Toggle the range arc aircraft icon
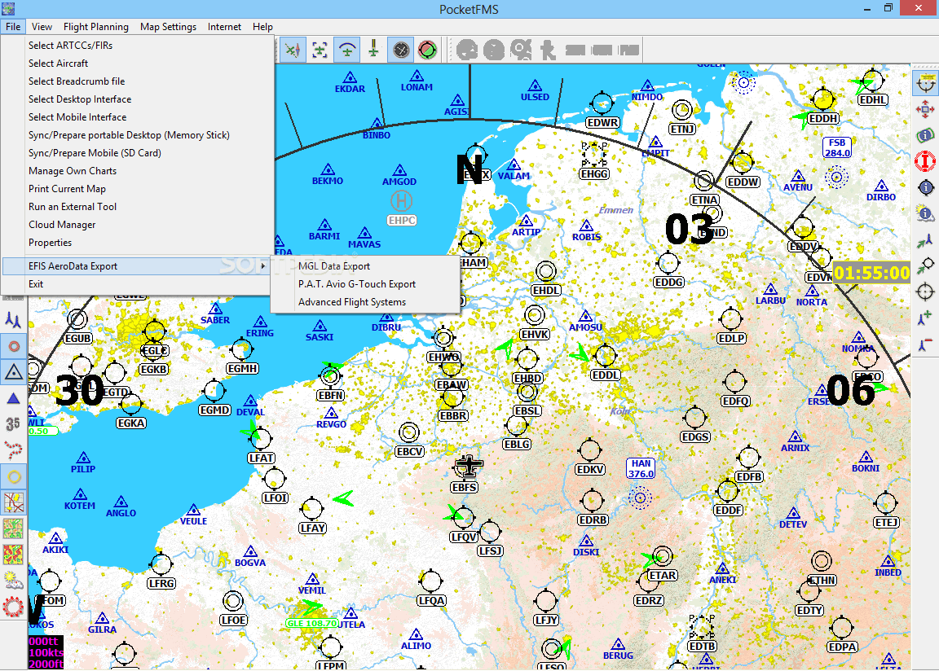The width and height of the screenshot is (939, 671). click(x=346, y=50)
